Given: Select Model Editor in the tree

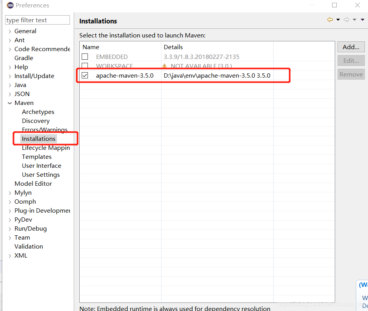Looking at the screenshot, I should click(x=33, y=183).
